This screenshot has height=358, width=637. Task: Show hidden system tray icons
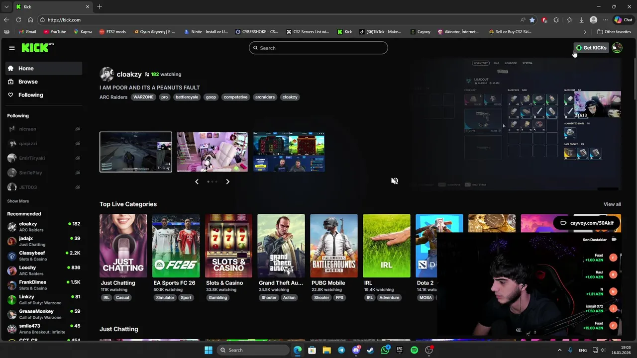560,350
